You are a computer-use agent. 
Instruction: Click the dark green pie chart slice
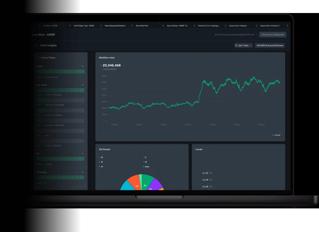coord(147,181)
